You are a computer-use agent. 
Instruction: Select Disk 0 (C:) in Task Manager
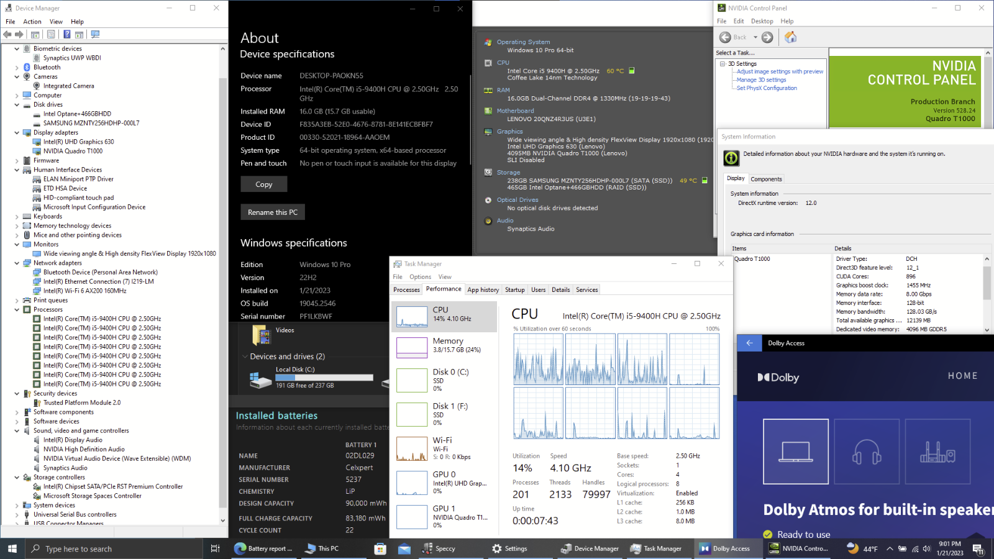point(444,379)
